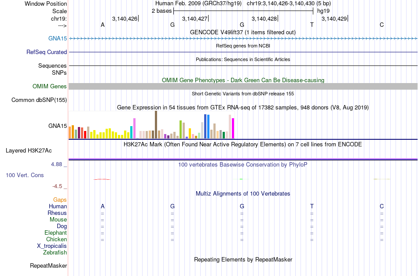Click the OMIM Gene Phenotypes title
The height and width of the screenshot is (276, 418).
coord(243,80)
